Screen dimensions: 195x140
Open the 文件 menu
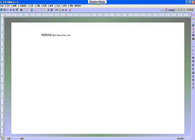pyautogui.click(x=7, y=6)
